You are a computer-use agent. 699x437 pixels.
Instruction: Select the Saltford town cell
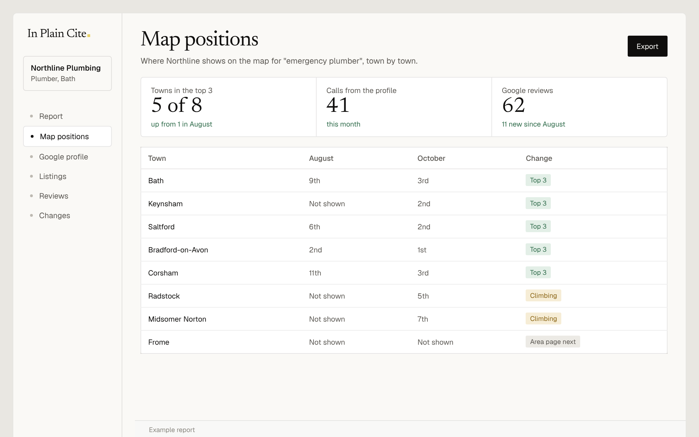point(161,227)
